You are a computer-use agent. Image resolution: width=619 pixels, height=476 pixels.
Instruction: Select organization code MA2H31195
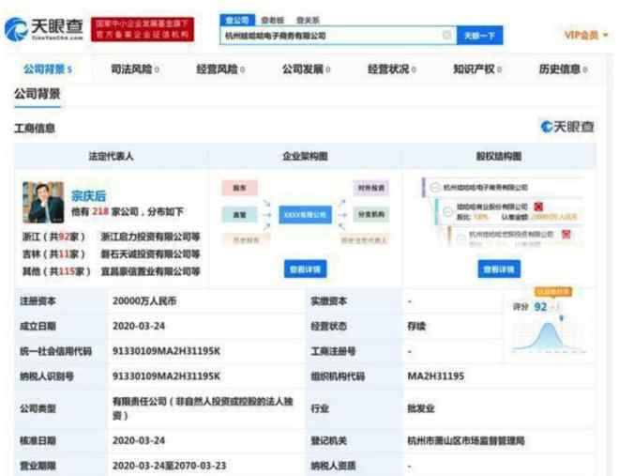pyautogui.click(x=436, y=376)
